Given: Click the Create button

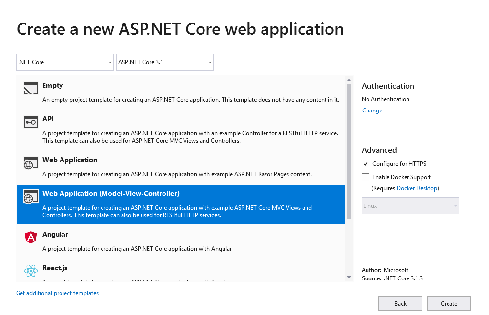Looking at the screenshot, I should 449,303.
